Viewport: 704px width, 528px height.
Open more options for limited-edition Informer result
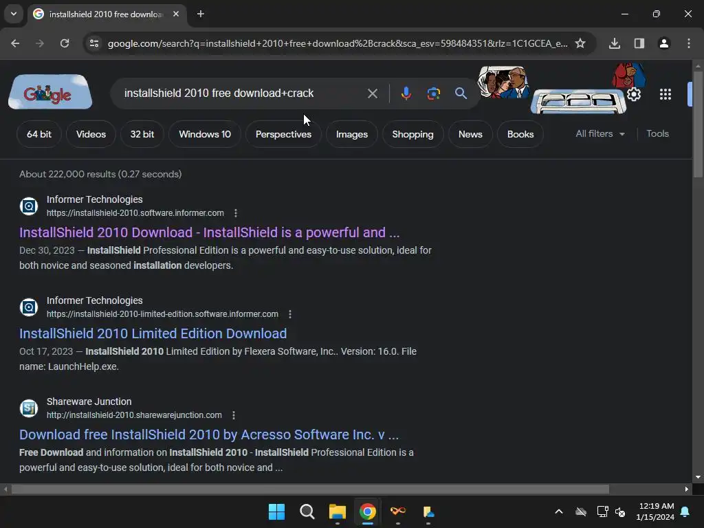click(290, 314)
